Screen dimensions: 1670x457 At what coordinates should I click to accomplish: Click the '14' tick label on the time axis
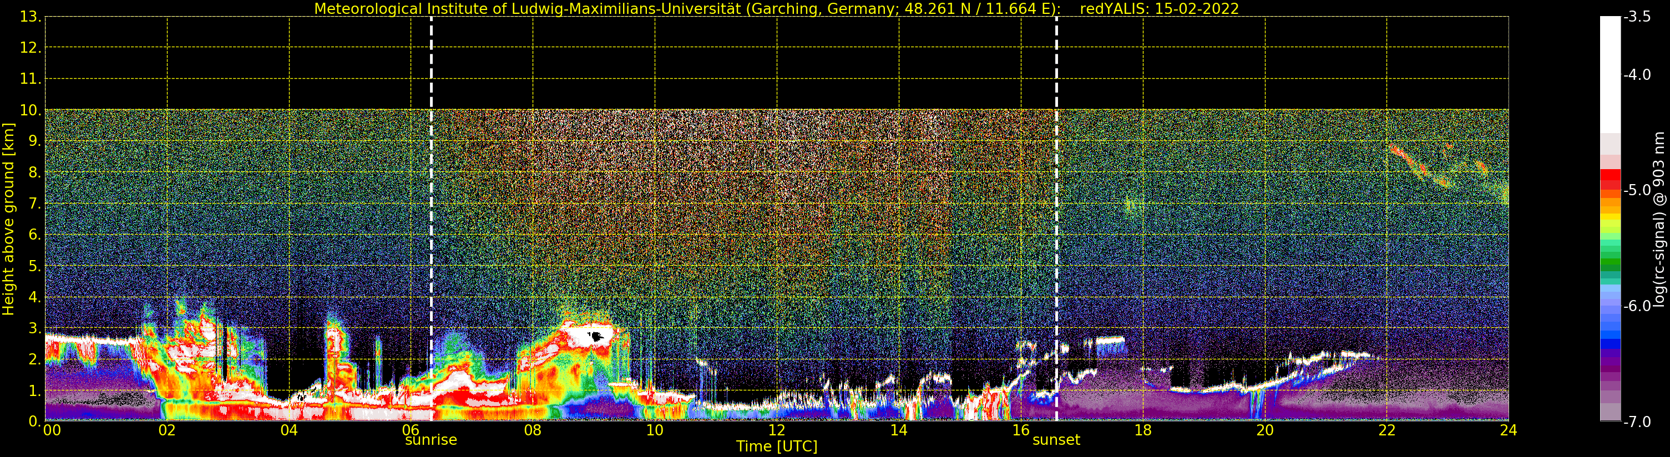[x=899, y=430]
